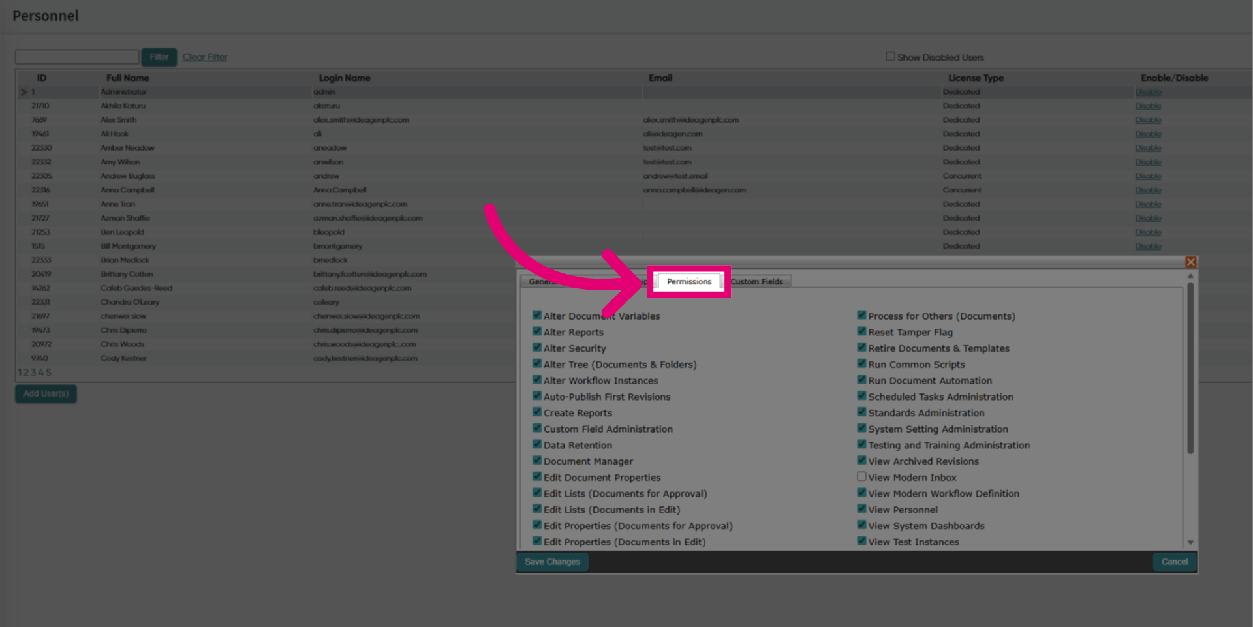The height and width of the screenshot is (627, 1253).
Task: Toggle Show Disabled Users checkbox
Action: 890,56
